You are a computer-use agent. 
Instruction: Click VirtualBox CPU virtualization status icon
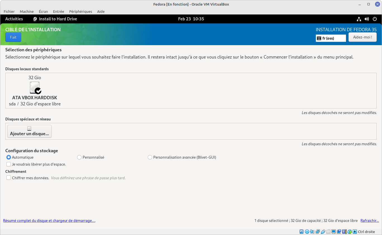[344, 232]
